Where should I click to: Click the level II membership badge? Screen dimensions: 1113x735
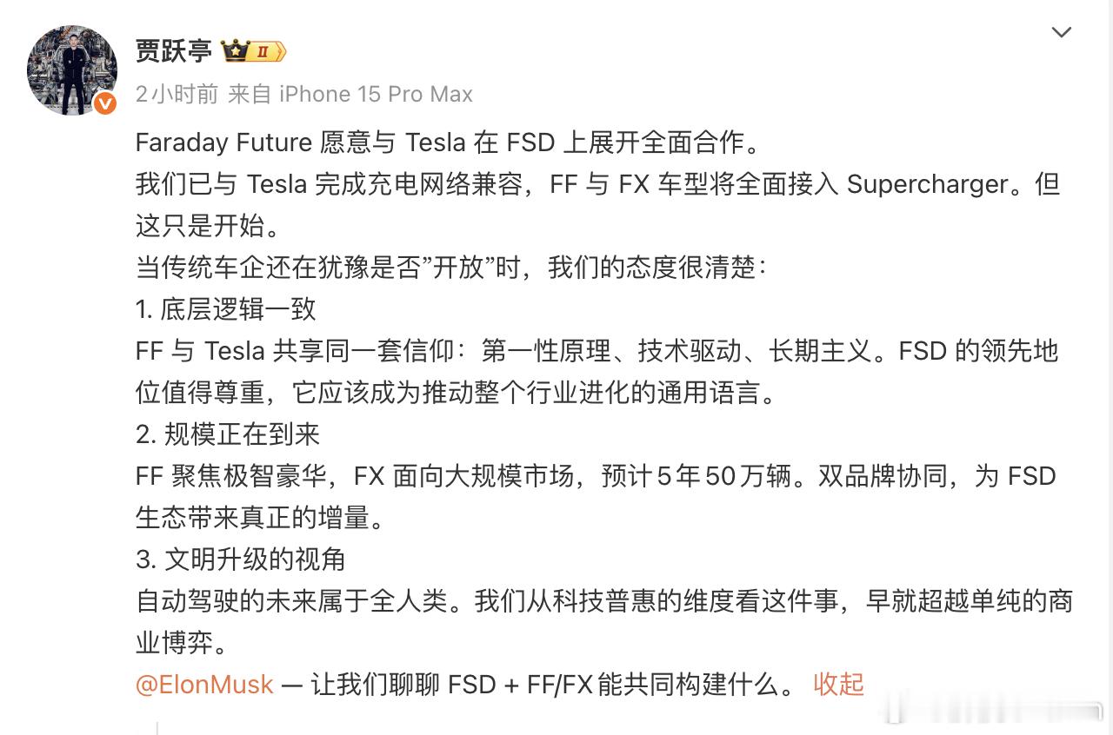tap(263, 50)
